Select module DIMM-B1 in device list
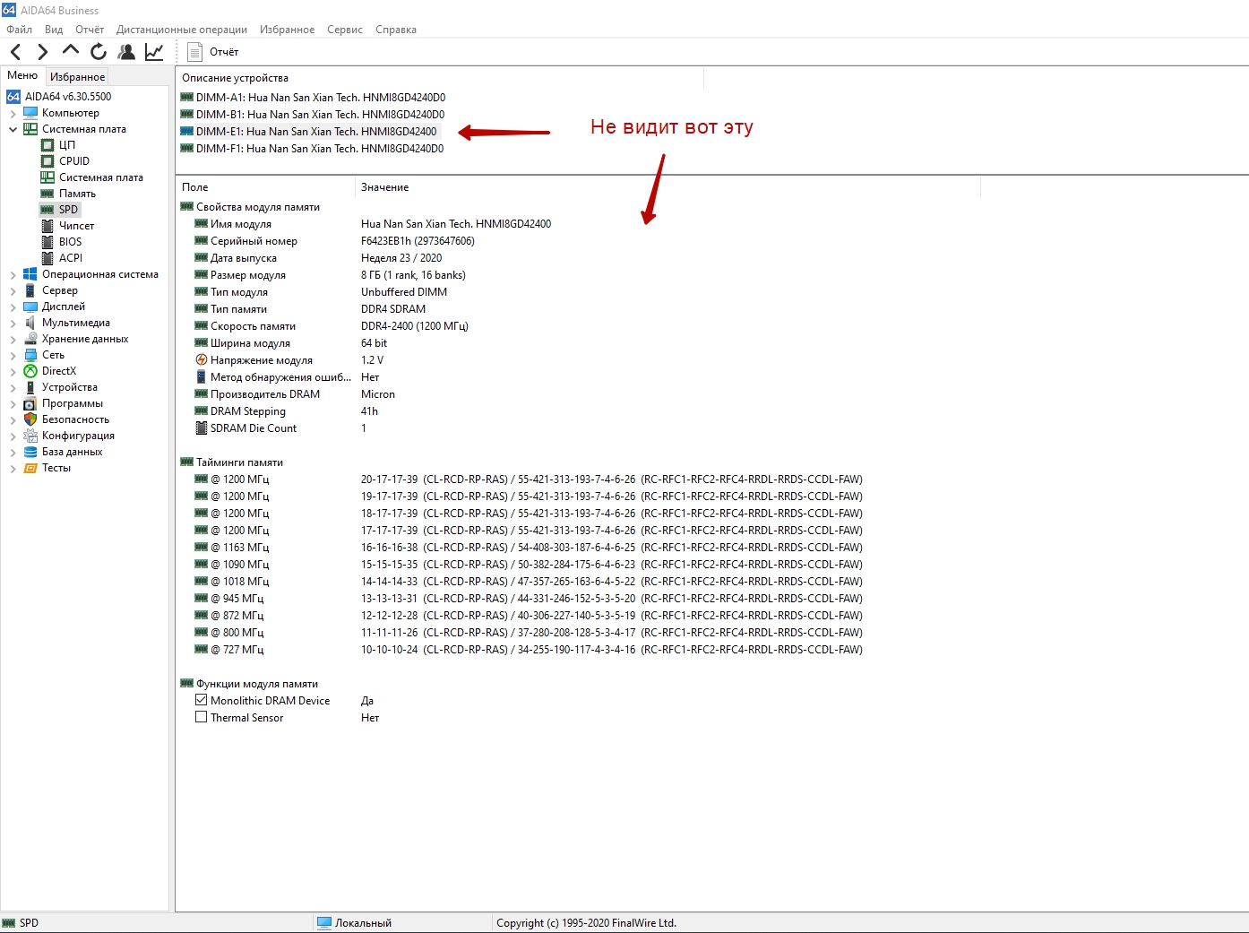The image size is (1249, 933). tap(313, 115)
